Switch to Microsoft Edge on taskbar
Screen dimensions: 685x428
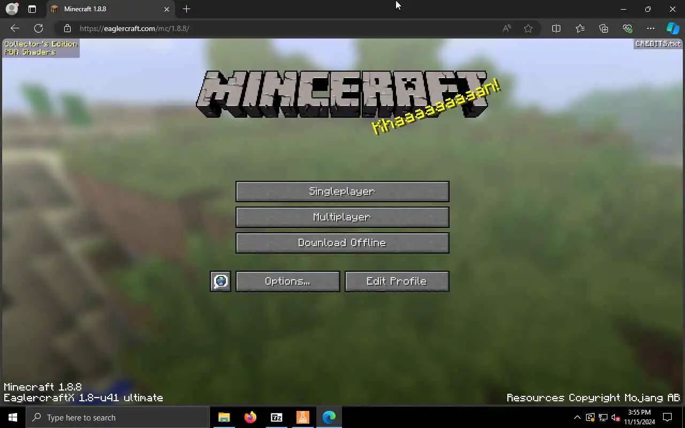coord(329,417)
